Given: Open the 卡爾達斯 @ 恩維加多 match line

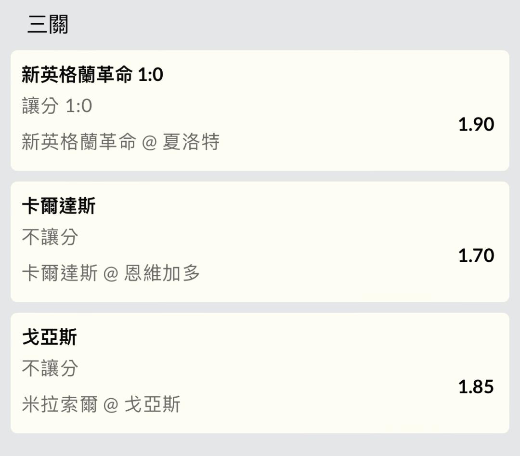Looking at the screenshot, I should click(x=111, y=273).
